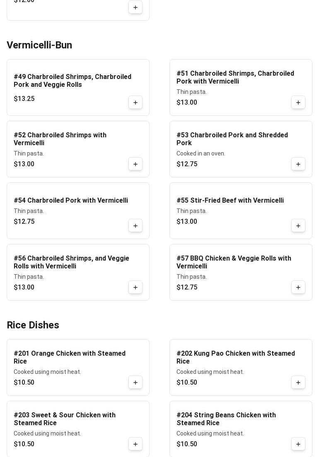Add #201 Orange Chicken with Steamed Rice
Screen dimensions: 319x457
click(135, 383)
